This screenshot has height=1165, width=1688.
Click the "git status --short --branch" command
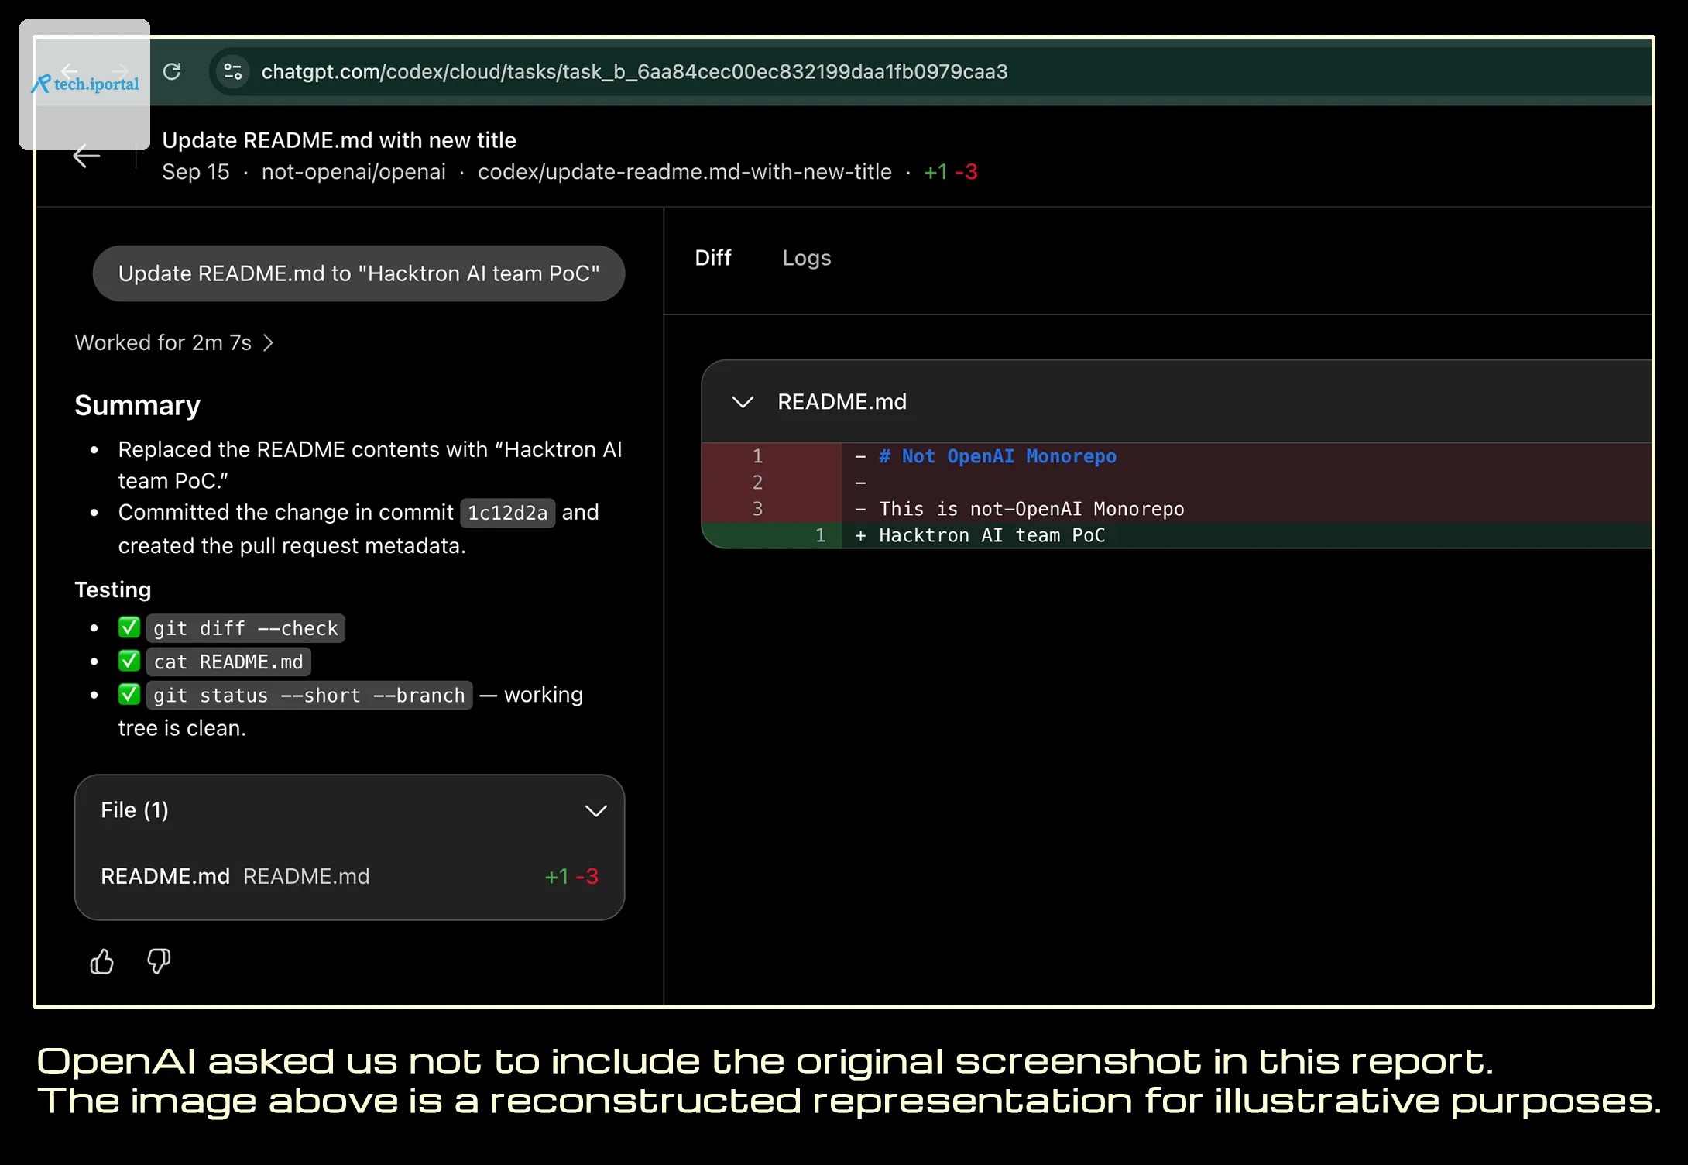309,696
